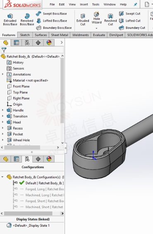
Task: Select the Boundary Cut tool
Action: tap(132, 28)
